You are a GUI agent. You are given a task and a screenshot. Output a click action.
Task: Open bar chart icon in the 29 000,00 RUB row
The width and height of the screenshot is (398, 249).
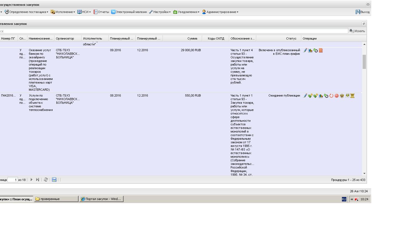point(310,50)
